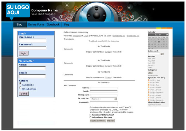186x131 pixels.
Task: Switch to the Guesbook tab
Action: [53, 25]
